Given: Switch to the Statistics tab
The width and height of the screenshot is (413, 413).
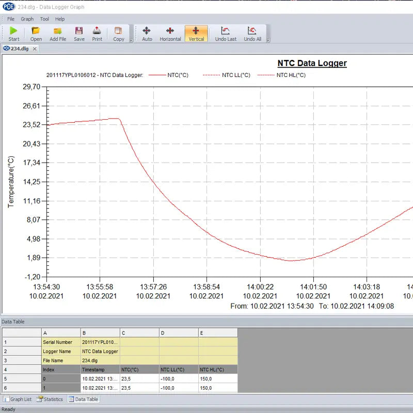Looking at the screenshot, I should [50, 399].
